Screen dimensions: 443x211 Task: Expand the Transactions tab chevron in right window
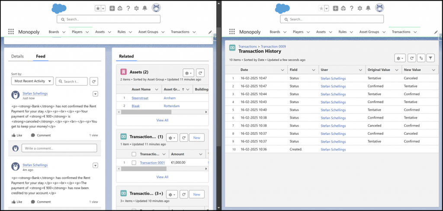pyautogui.click(x=415, y=32)
